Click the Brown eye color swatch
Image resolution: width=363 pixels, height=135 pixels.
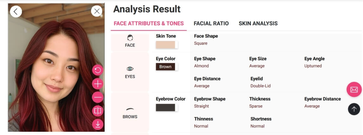(x=166, y=67)
